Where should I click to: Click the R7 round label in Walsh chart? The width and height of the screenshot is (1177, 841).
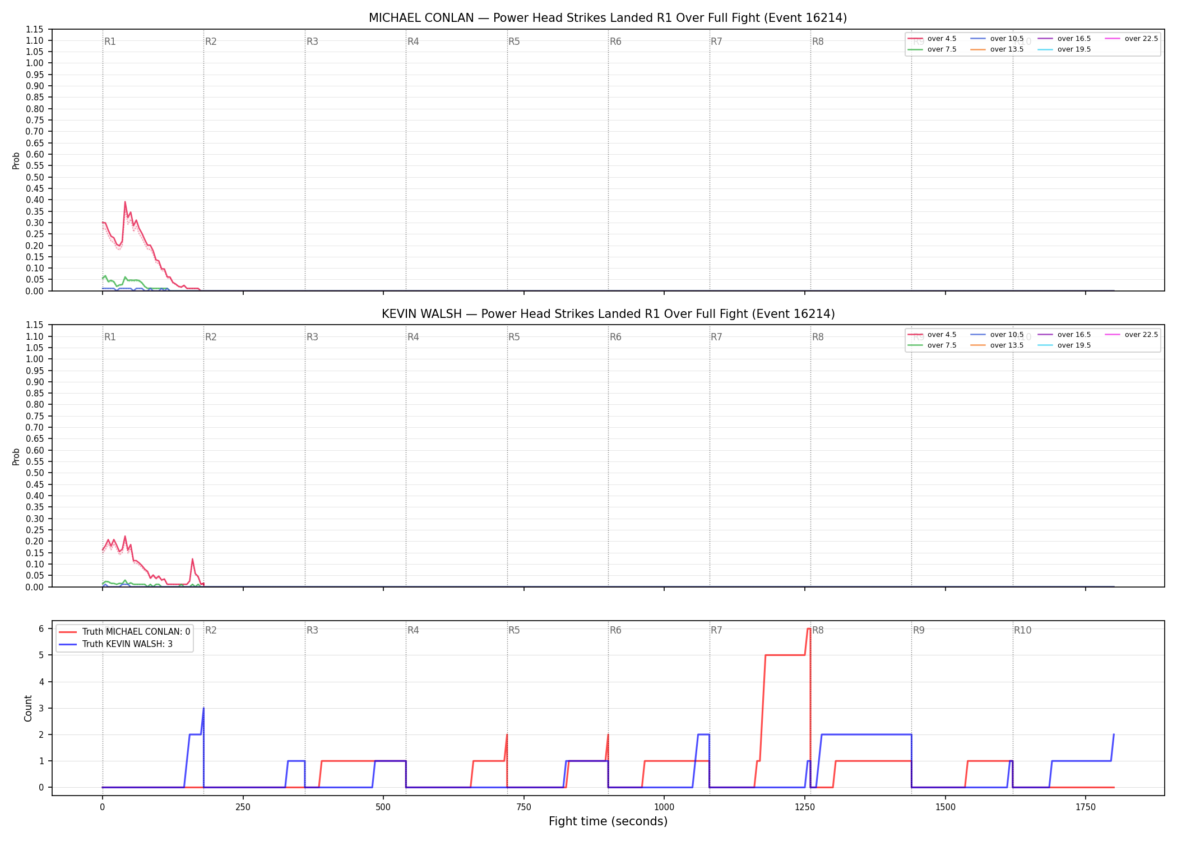coord(716,337)
